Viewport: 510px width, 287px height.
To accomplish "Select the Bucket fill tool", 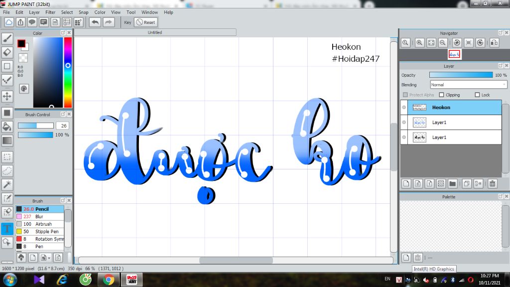I will click(7, 127).
